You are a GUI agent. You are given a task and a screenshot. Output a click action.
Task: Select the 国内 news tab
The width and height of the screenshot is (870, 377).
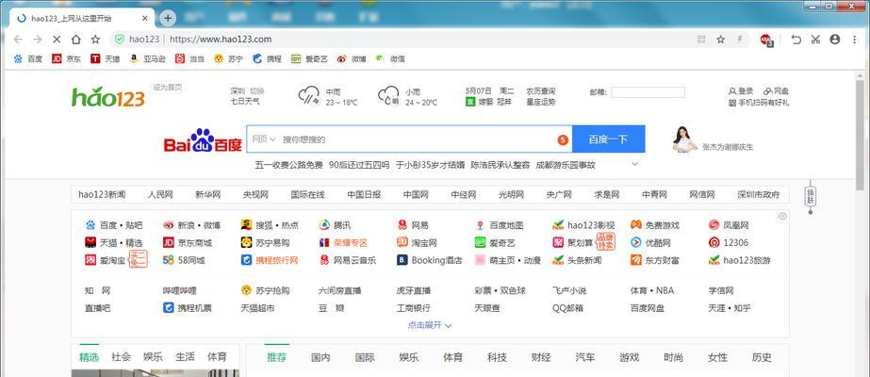[x=320, y=357]
